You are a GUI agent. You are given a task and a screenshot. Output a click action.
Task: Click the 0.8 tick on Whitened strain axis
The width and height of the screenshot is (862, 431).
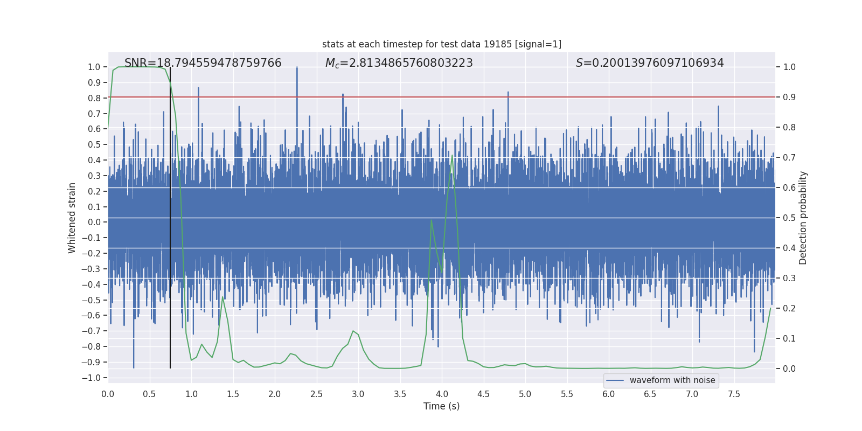tap(94, 98)
